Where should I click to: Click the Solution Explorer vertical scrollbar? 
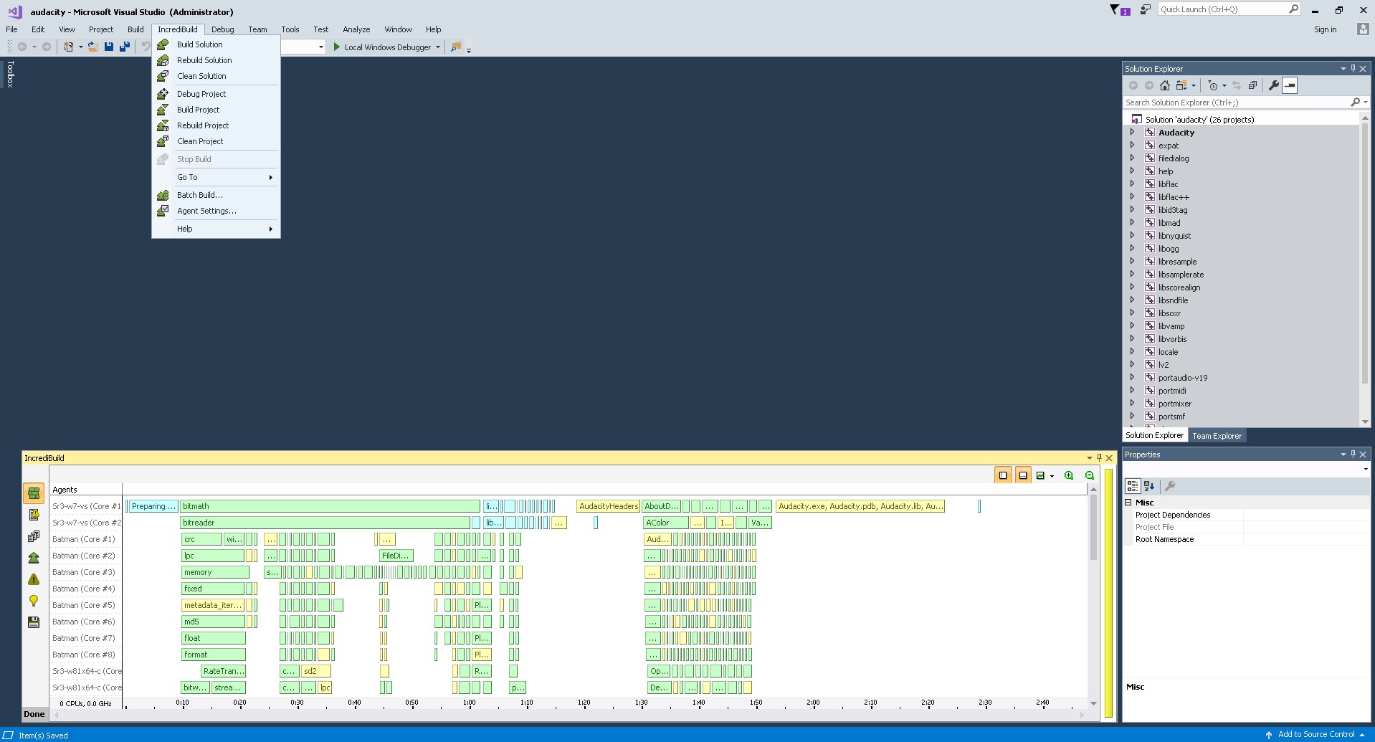pyautogui.click(x=1365, y=270)
